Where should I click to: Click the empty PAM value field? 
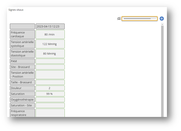click(50, 61)
